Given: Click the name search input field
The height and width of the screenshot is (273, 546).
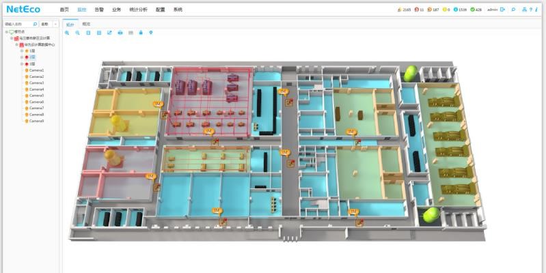Looking at the screenshot, I should click(17, 24).
